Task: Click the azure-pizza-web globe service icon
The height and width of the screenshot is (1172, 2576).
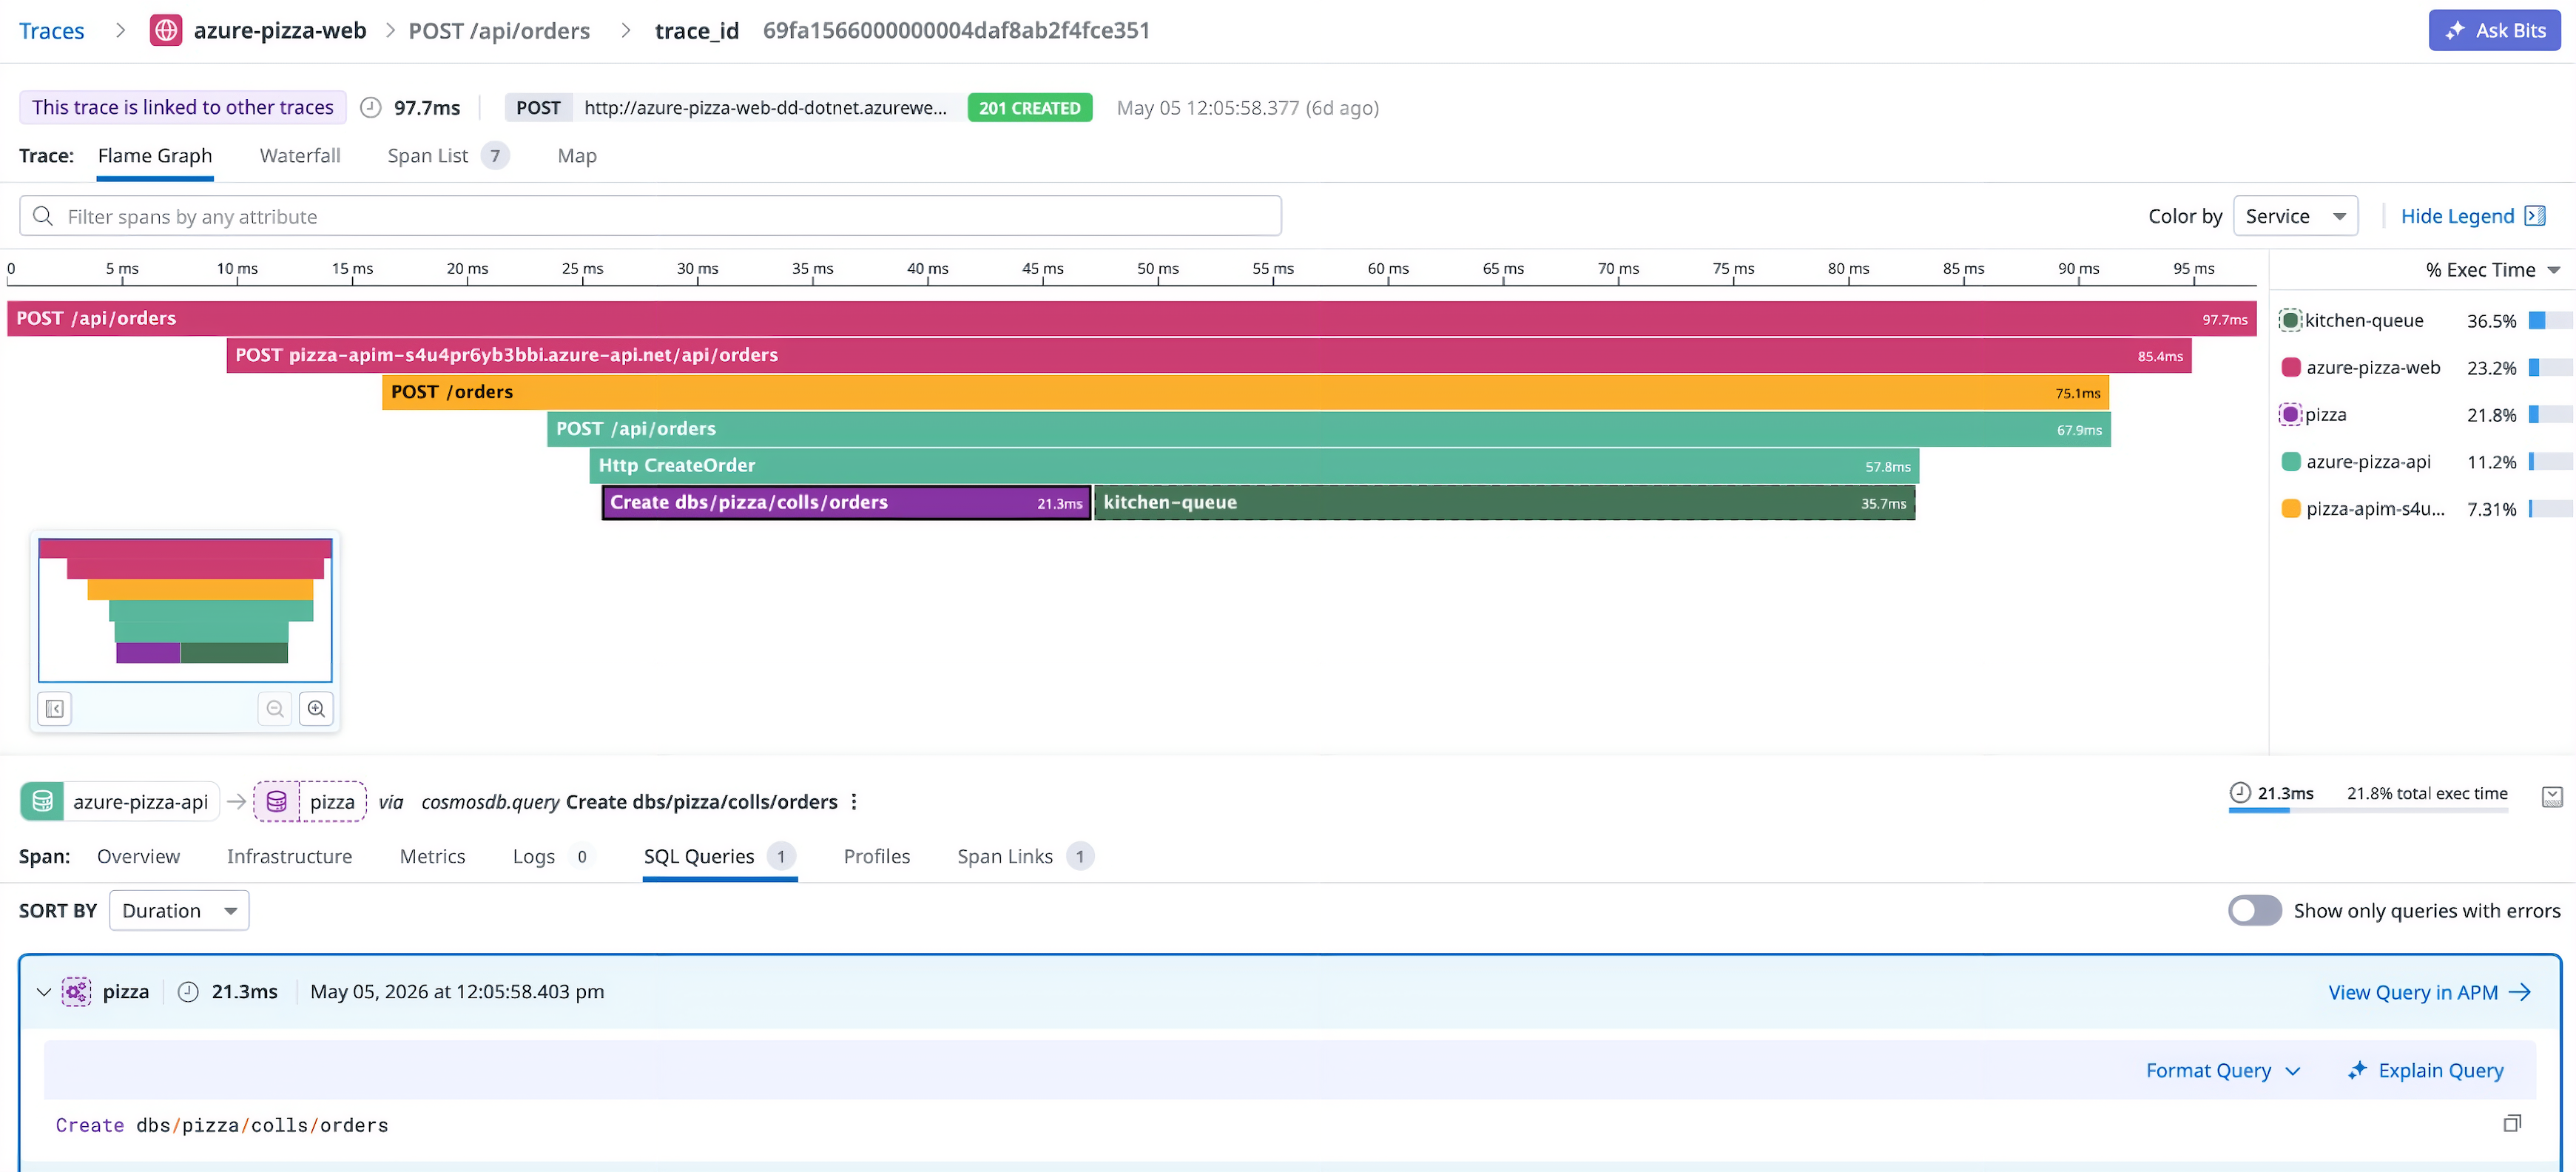Action: 166,30
